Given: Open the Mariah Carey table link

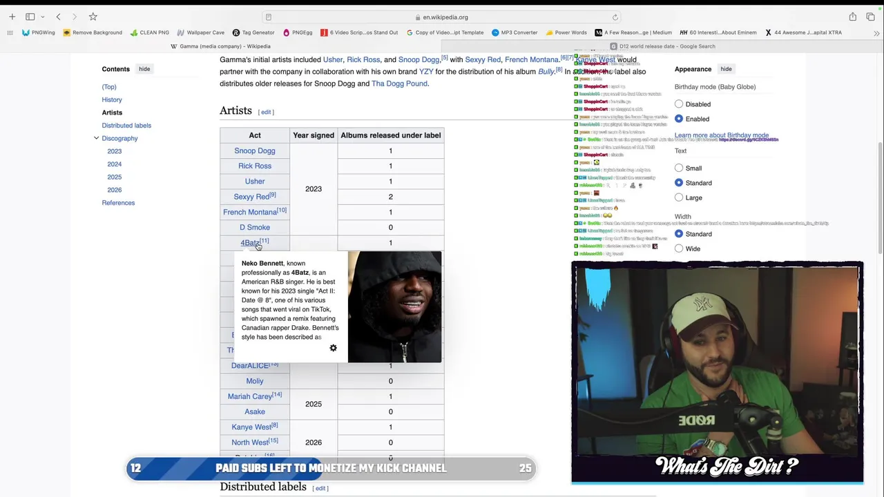Looking at the screenshot, I should click(x=250, y=396).
